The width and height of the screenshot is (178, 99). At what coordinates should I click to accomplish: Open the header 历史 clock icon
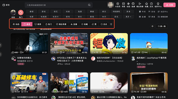151,4
